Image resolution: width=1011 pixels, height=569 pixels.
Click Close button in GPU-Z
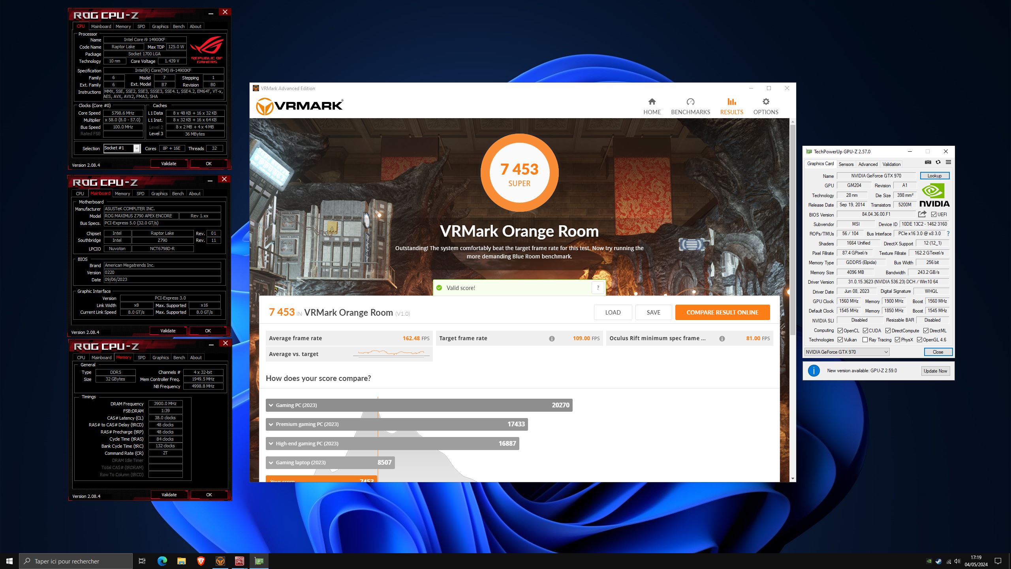tap(938, 352)
